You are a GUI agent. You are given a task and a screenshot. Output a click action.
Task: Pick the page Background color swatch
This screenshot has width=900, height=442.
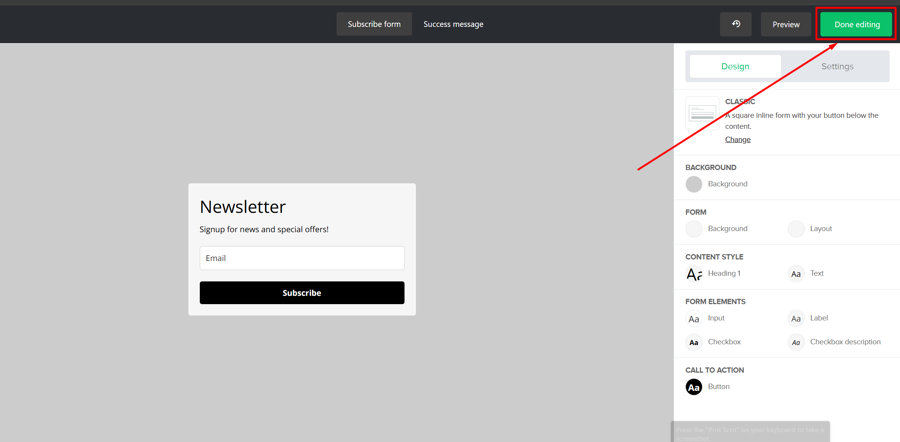click(694, 184)
